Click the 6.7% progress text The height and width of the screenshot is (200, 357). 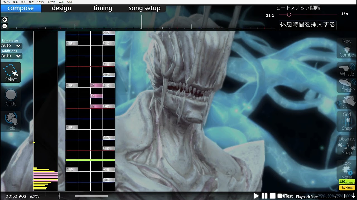(35, 196)
